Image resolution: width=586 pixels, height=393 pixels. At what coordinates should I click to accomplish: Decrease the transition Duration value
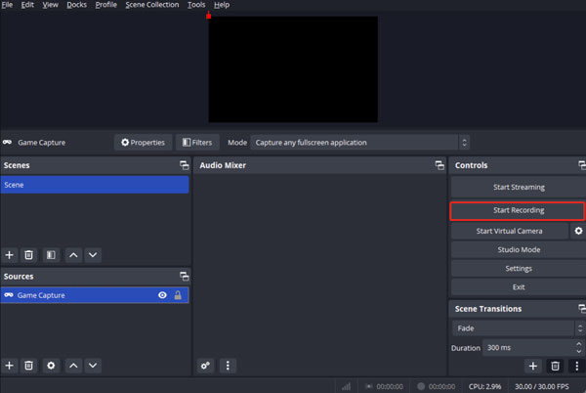coord(578,352)
